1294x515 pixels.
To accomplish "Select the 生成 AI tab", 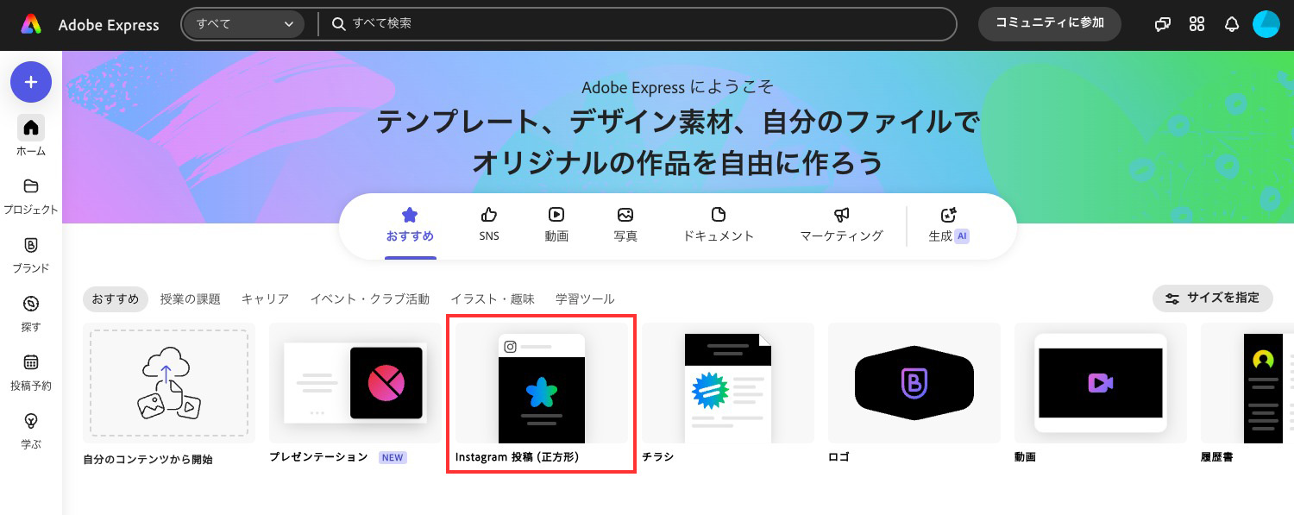I will 949,225.
